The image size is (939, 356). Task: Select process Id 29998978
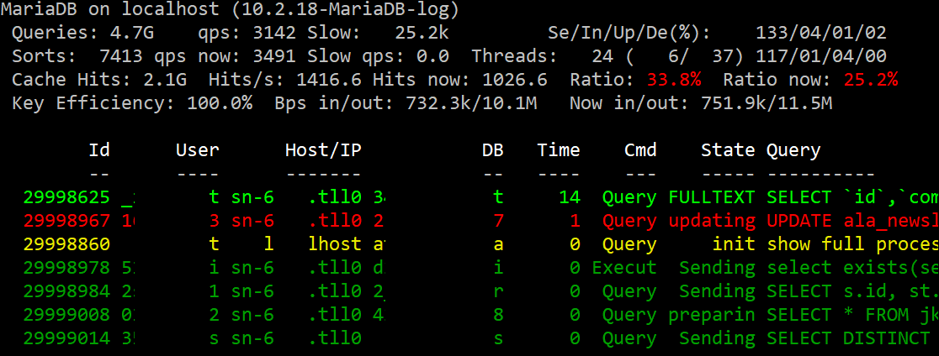pos(66,268)
